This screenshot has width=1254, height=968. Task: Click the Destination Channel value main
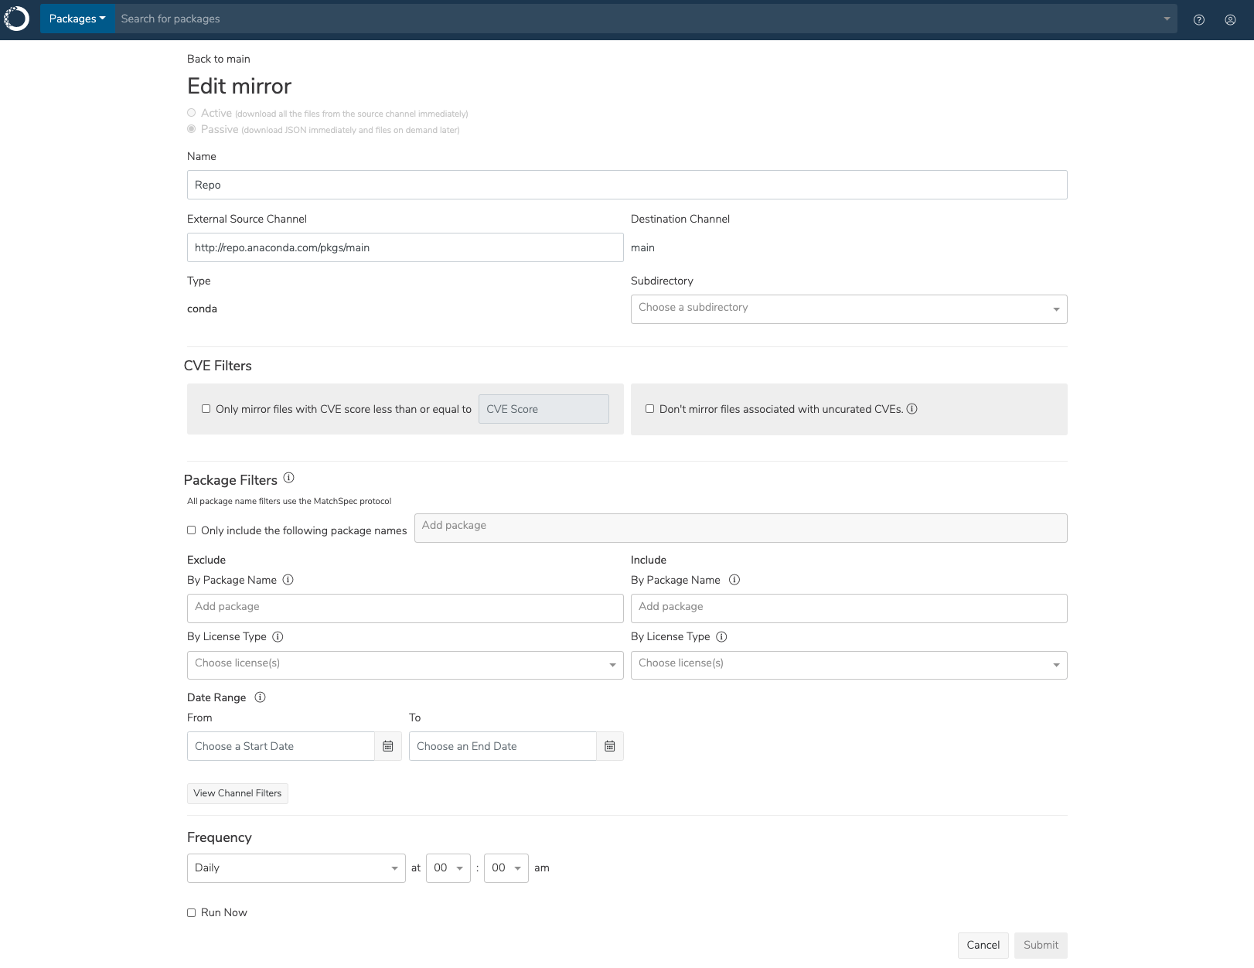(x=642, y=247)
